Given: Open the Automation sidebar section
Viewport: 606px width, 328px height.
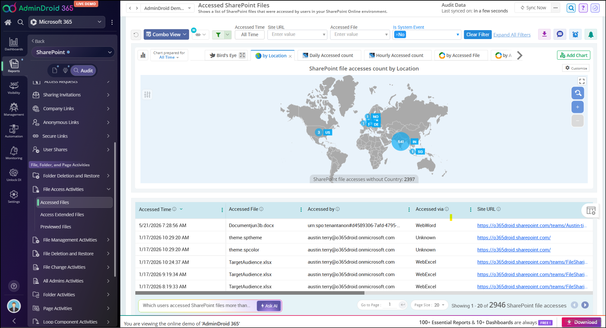Looking at the screenshot, I should pos(14,131).
